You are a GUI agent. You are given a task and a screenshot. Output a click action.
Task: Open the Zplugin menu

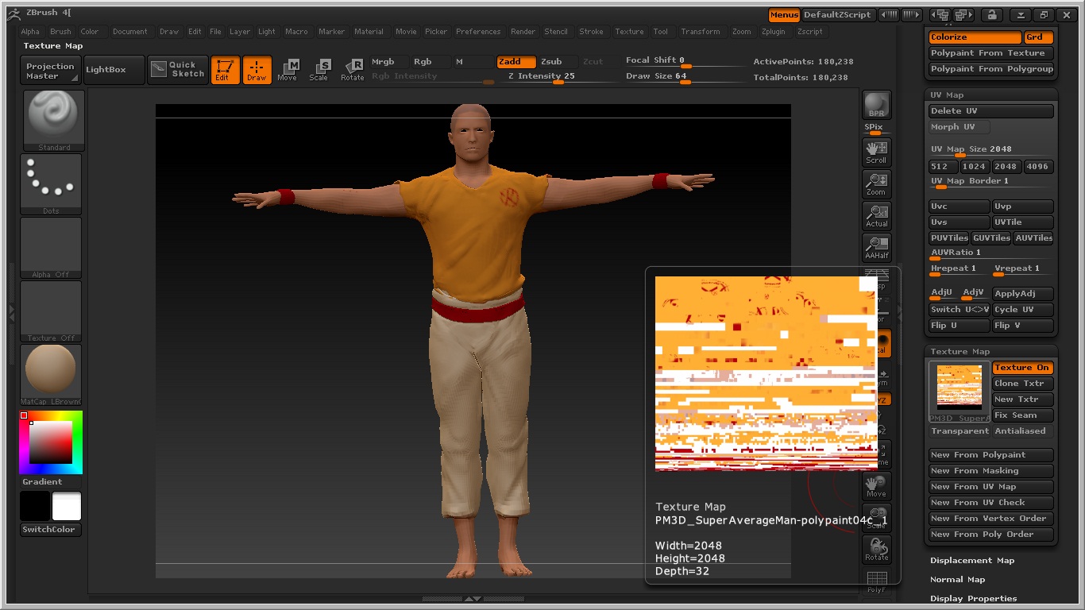coord(774,32)
